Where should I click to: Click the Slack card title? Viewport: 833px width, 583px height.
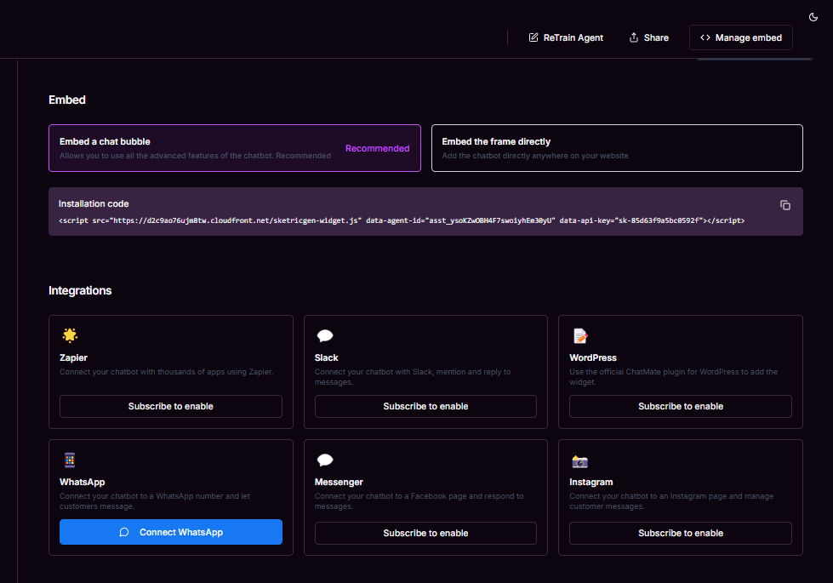pyautogui.click(x=326, y=357)
